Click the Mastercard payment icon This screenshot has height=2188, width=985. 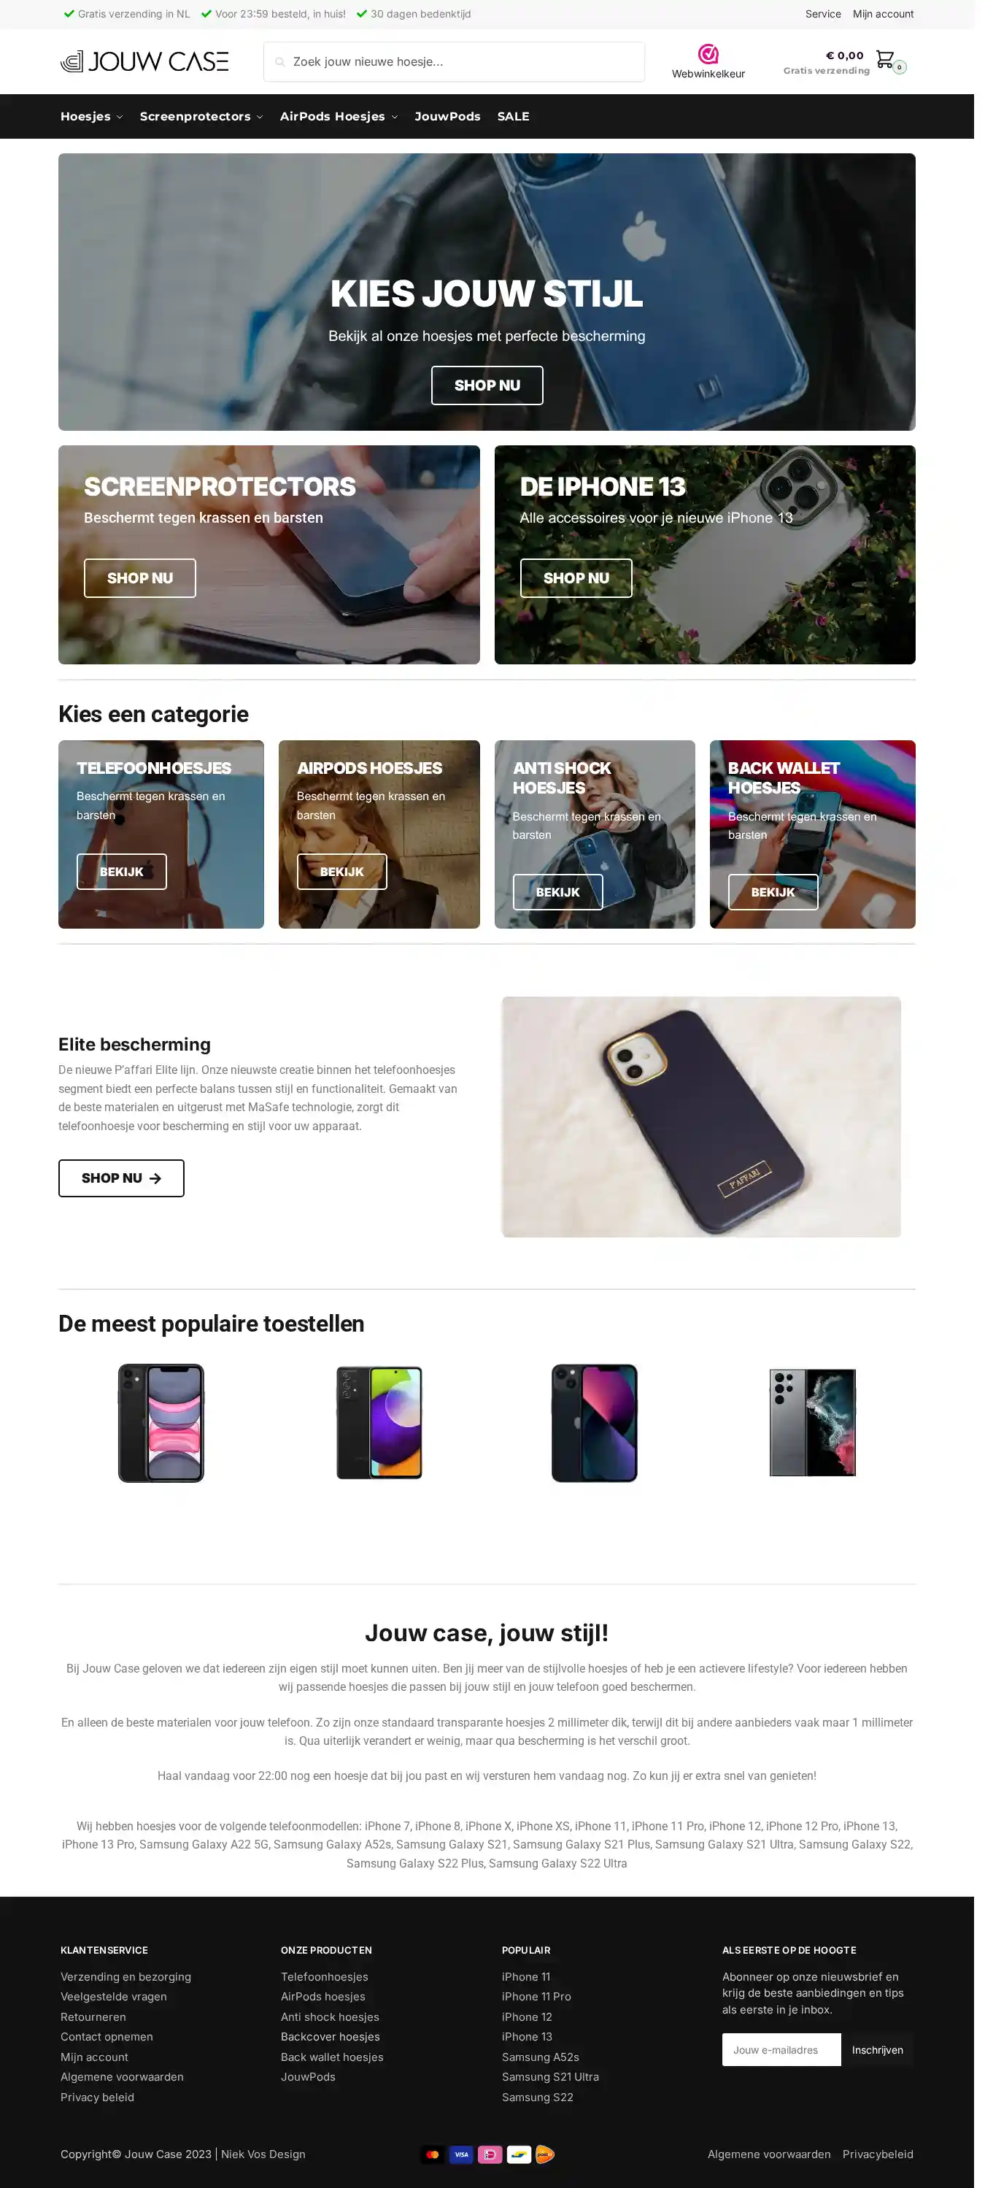433,2153
